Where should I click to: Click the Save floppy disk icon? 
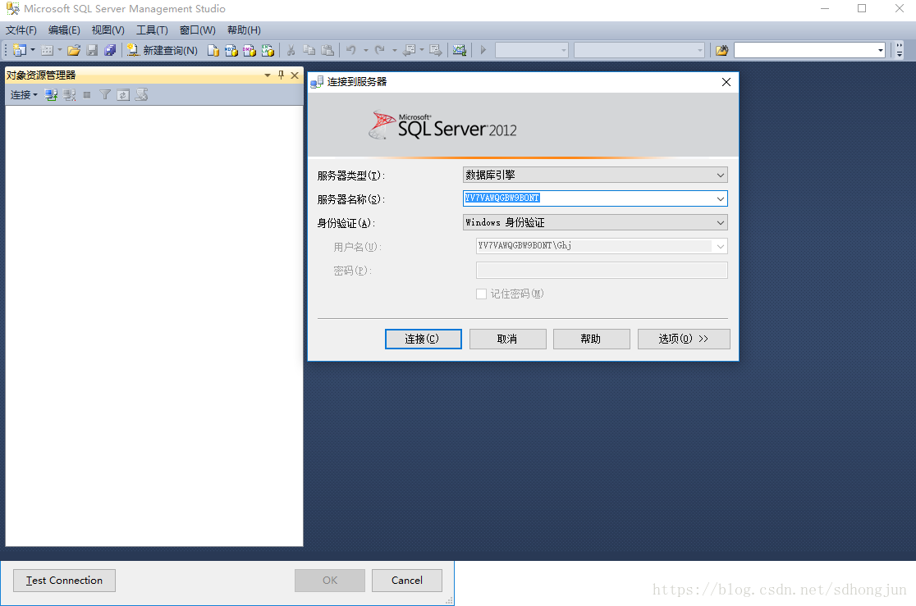click(x=92, y=50)
